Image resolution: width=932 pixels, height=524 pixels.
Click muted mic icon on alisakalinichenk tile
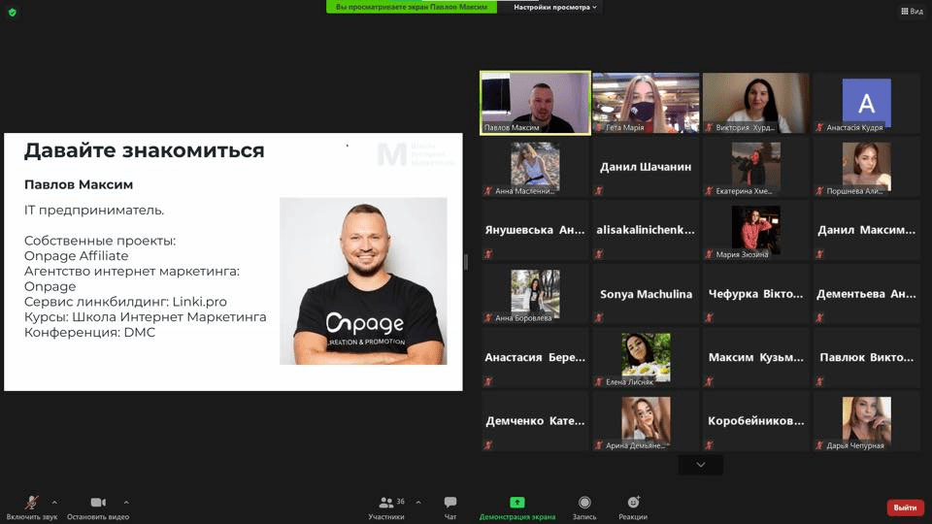599,254
